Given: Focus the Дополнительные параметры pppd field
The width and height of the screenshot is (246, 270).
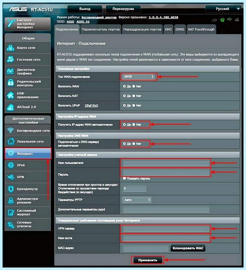Looking at the screenshot, I should click(166, 210).
